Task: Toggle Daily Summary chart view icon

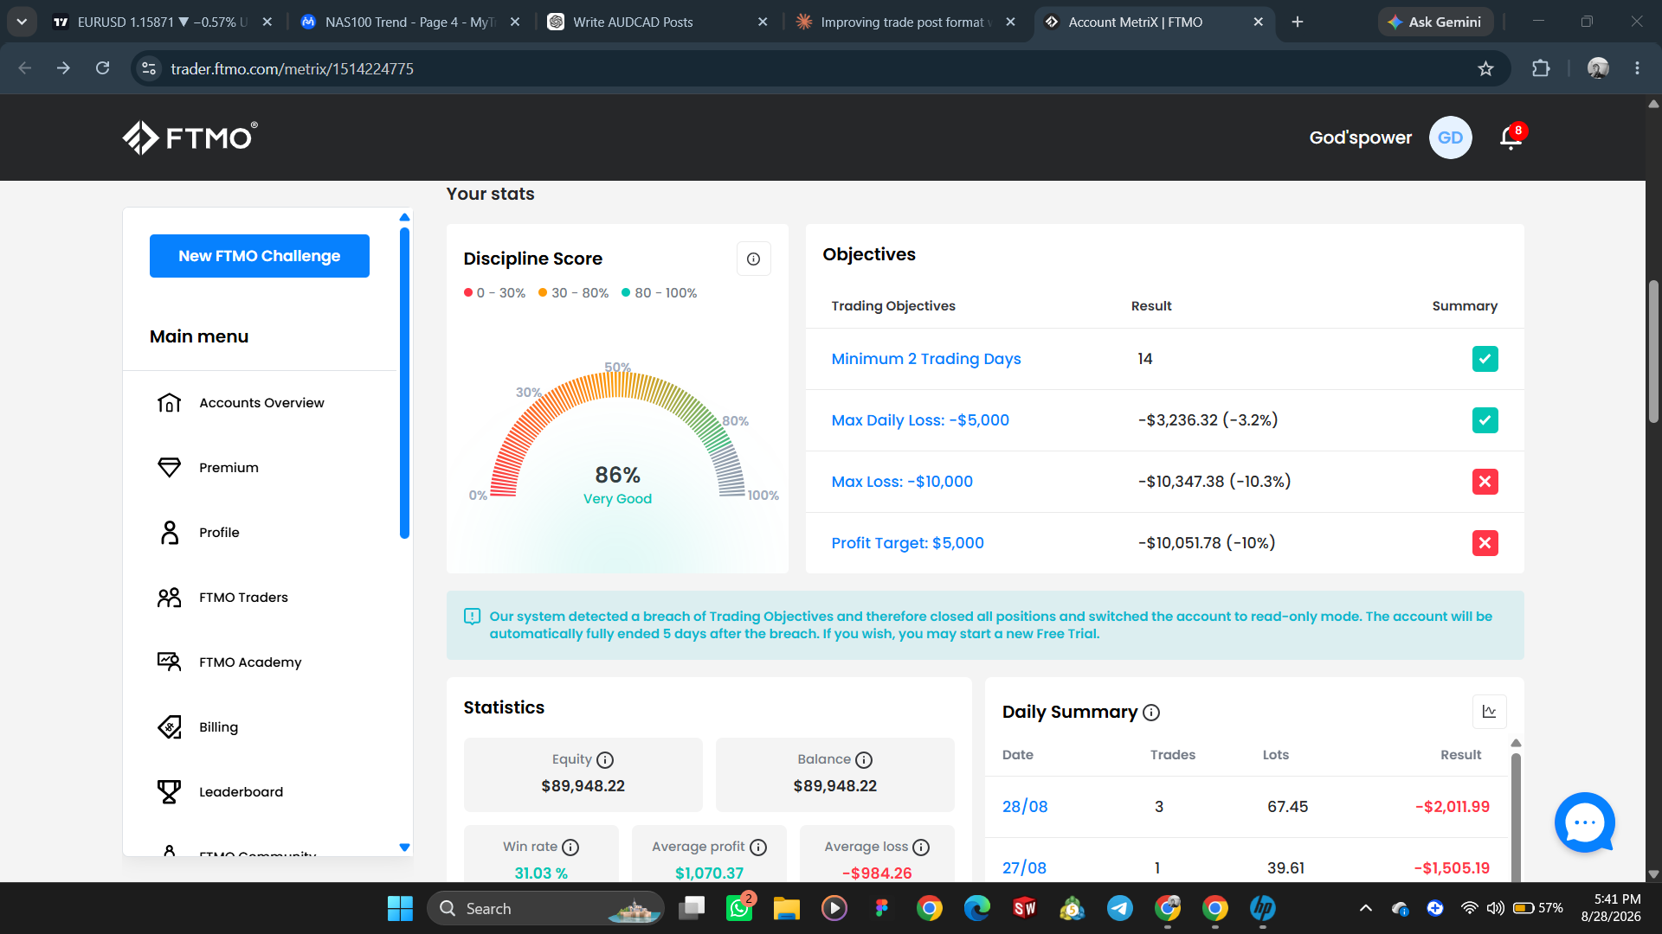Action: click(1489, 712)
